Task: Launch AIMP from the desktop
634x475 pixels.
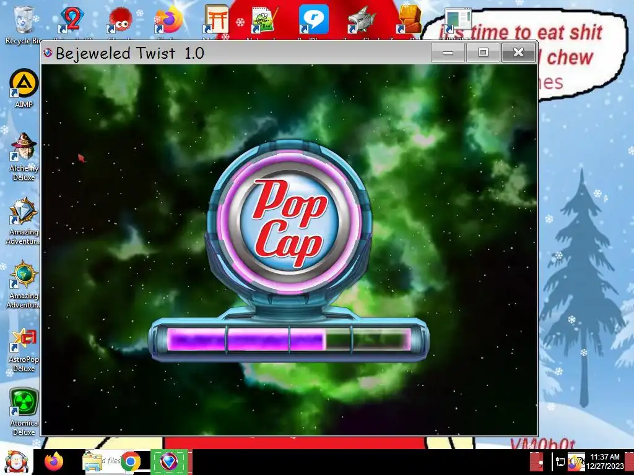Action: 24,88
